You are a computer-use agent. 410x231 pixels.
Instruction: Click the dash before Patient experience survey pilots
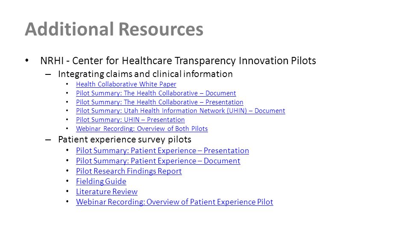(x=48, y=140)
